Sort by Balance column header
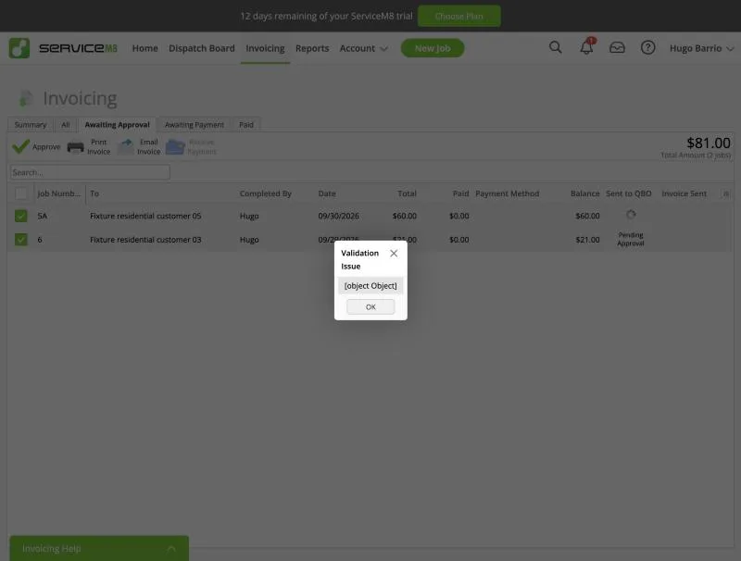741x561 pixels. [585, 193]
